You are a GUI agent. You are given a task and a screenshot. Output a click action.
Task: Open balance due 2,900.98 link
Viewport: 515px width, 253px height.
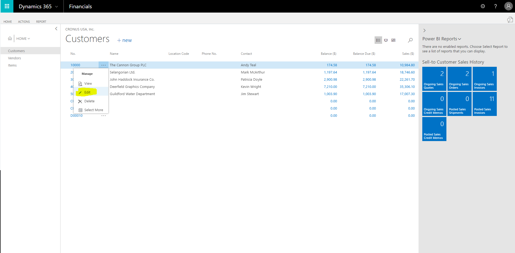[369, 79]
